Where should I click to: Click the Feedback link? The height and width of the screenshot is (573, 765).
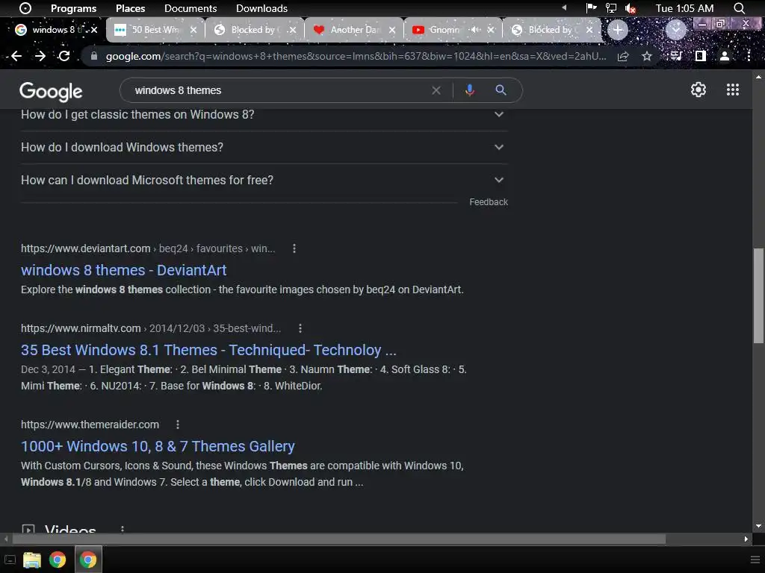(489, 201)
